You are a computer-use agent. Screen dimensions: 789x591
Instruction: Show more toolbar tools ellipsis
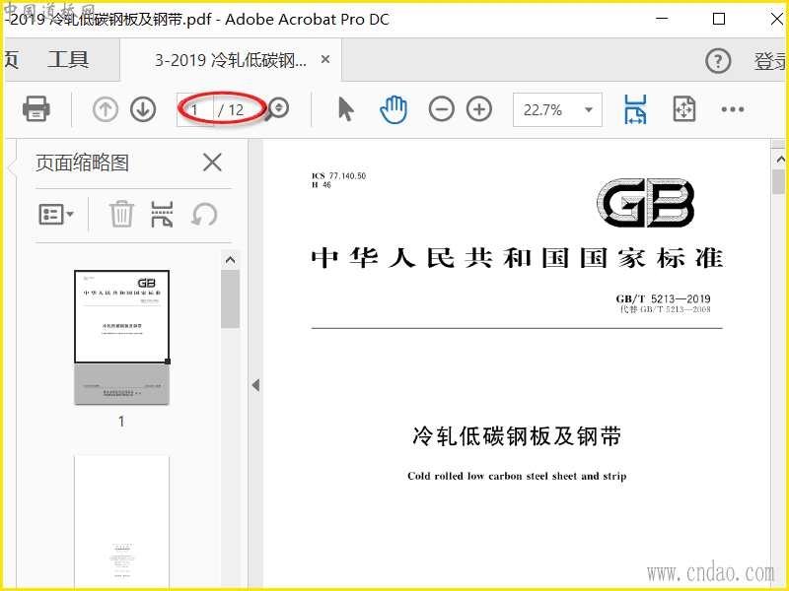[732, 109]
